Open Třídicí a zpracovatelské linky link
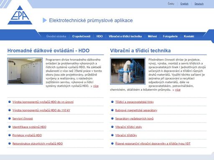This screenshot has width=214, height=160. (135, 102)
